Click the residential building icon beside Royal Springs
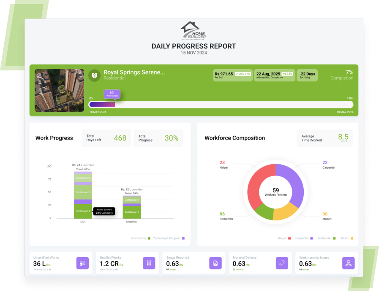This screenshot has width=379, height=293. (x=95, y=75)
